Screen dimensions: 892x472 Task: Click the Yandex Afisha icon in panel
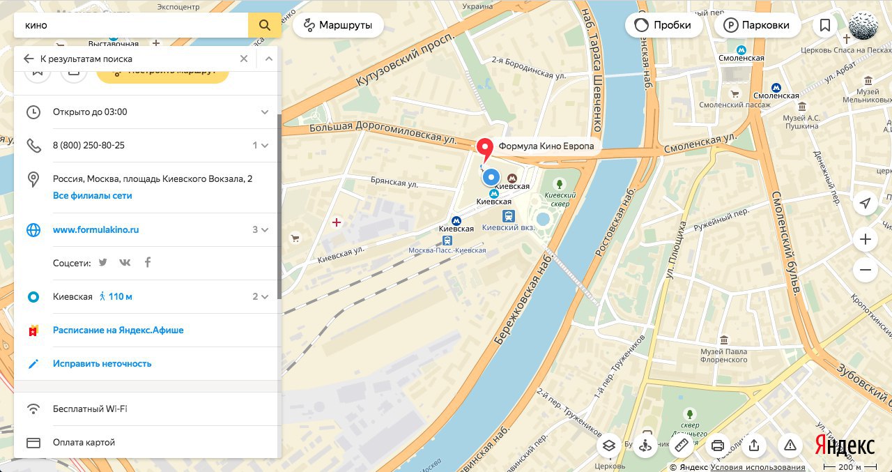coord(33,330)
